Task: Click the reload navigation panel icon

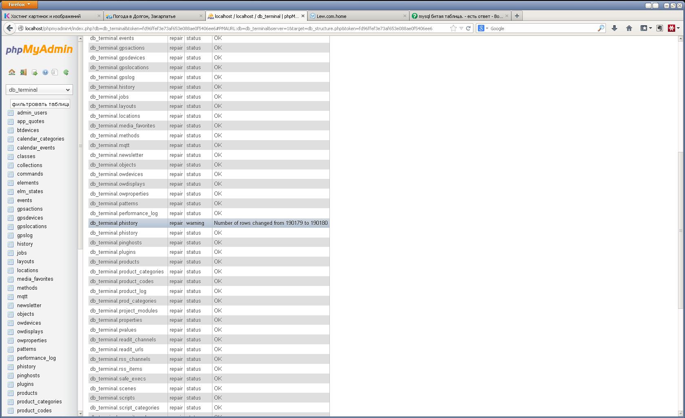Action: (x=66, y=72)
